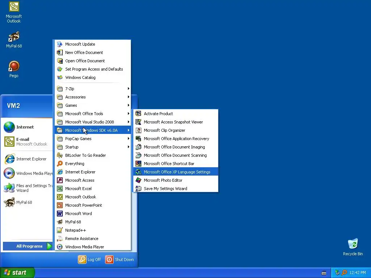Click Microsoft Clip Organizer icon
371x278 pixels.
click(x=138, y=130)
